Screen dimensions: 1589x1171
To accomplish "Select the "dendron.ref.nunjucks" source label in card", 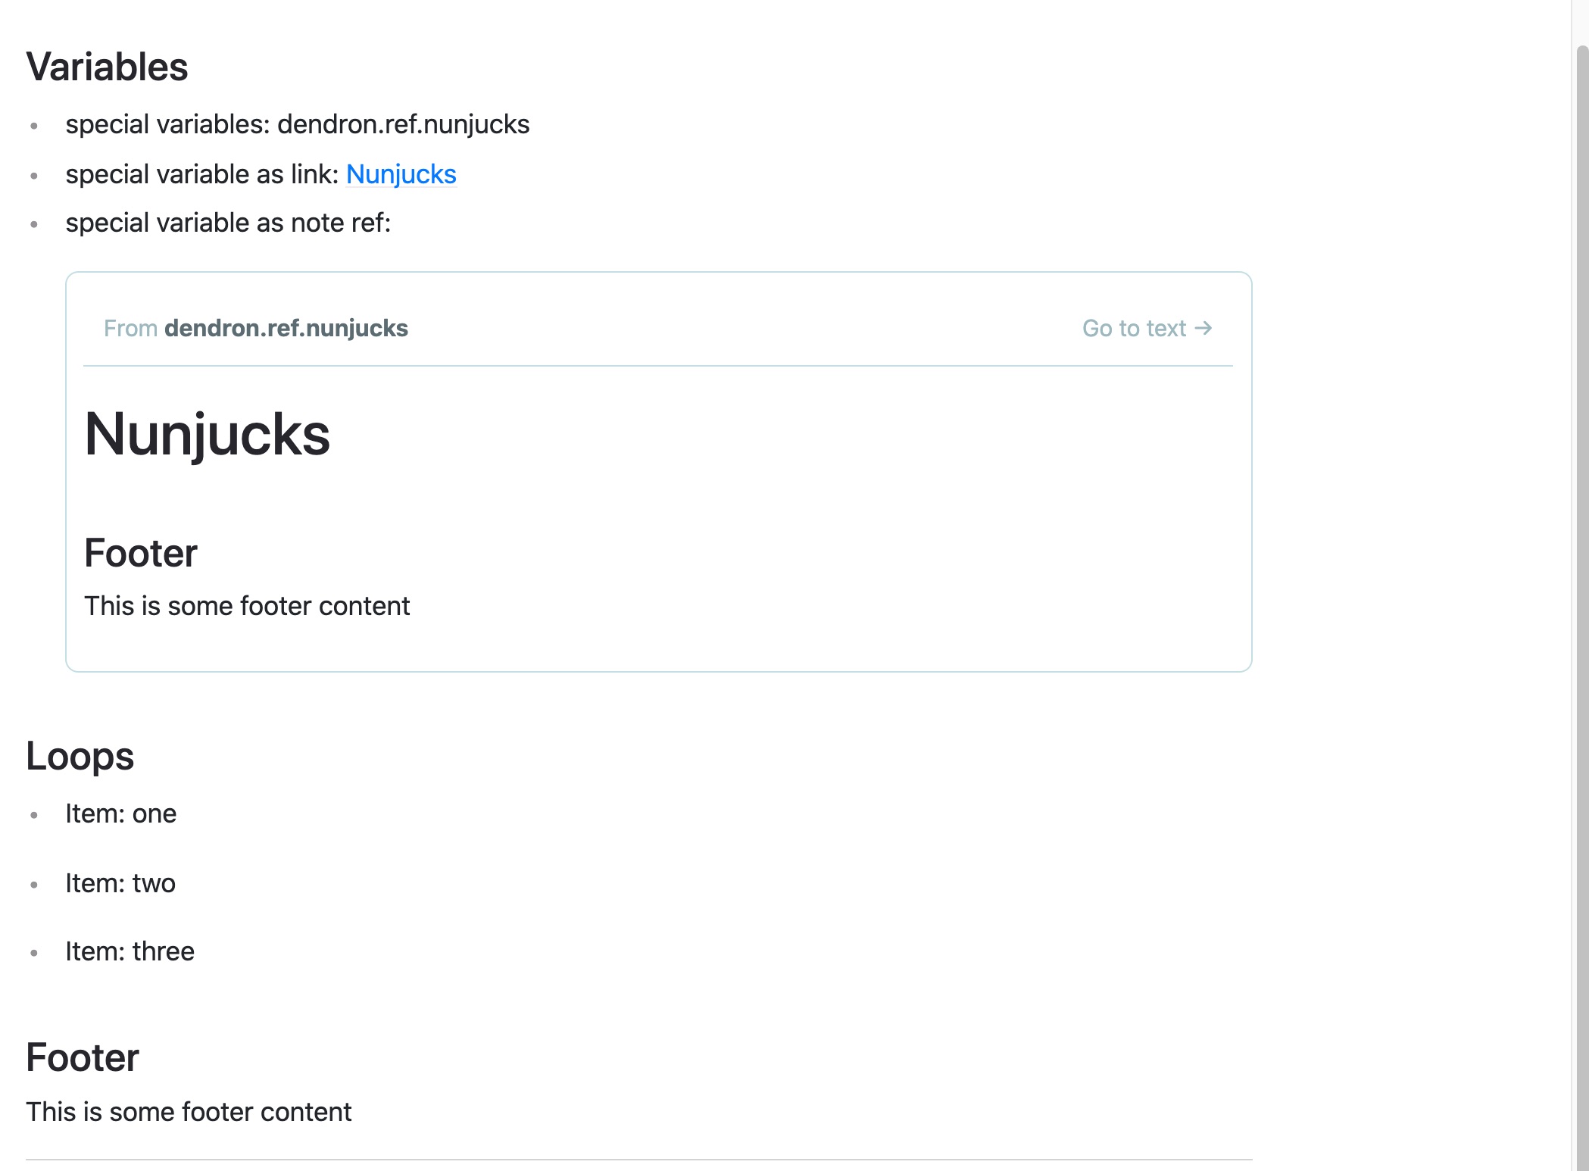I will tap(286, 328).
